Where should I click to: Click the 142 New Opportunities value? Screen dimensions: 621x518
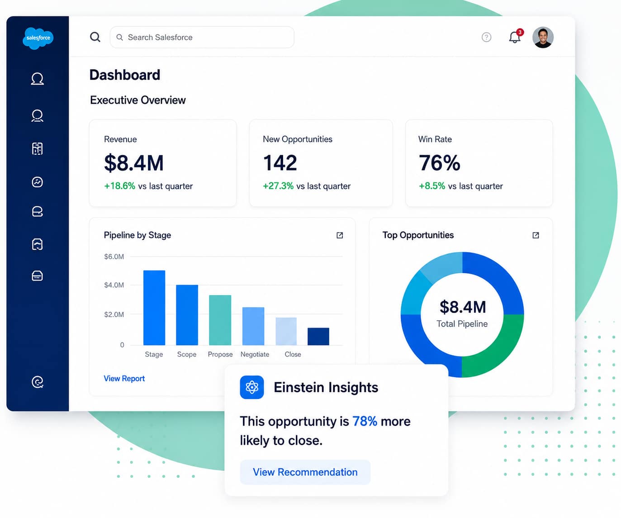(x=280, y=163)
